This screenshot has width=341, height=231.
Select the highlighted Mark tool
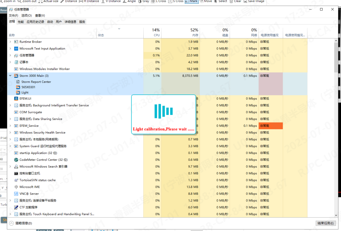tap(192, 1)
